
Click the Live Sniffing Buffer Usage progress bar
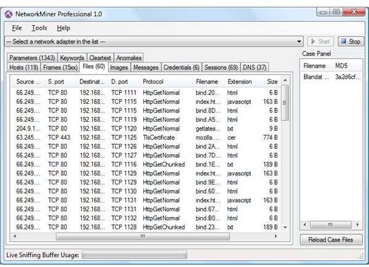point(134,255)
